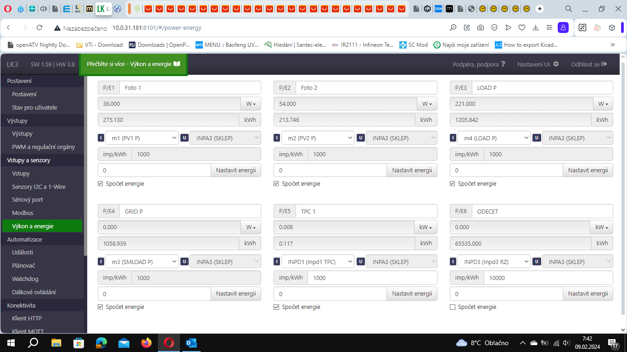Screen dimensions: 627x352
Task: Click the Foto 1 name input field
Action: pos(190,88)
